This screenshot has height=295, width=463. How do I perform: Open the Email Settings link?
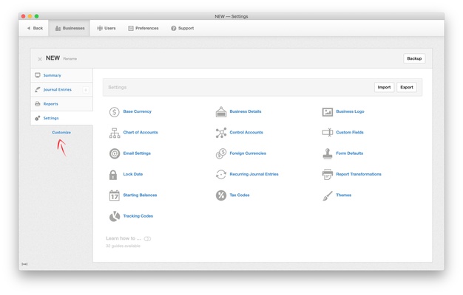[137, 153]
